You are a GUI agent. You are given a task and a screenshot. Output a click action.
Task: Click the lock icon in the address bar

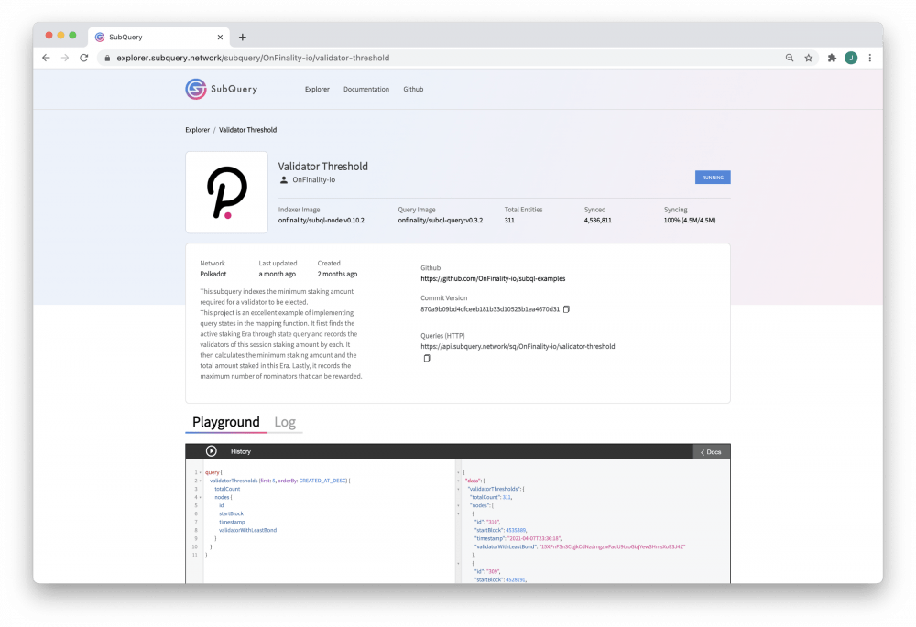(107, 58)
